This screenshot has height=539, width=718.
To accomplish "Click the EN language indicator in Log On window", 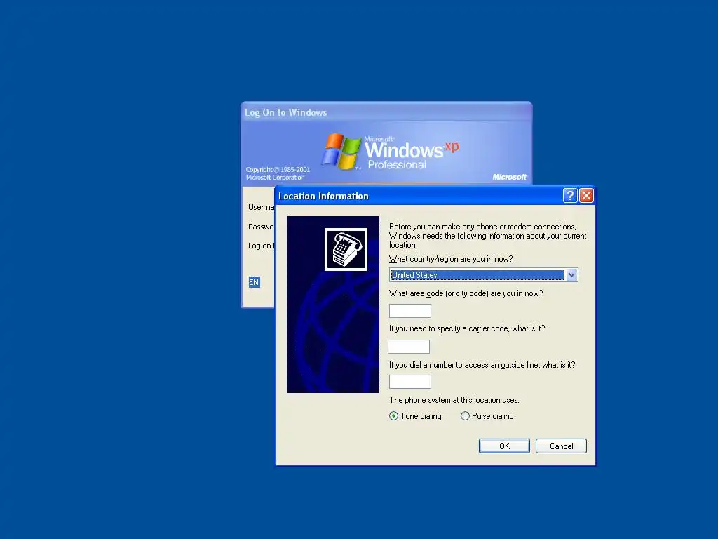I will pos(254,282).
